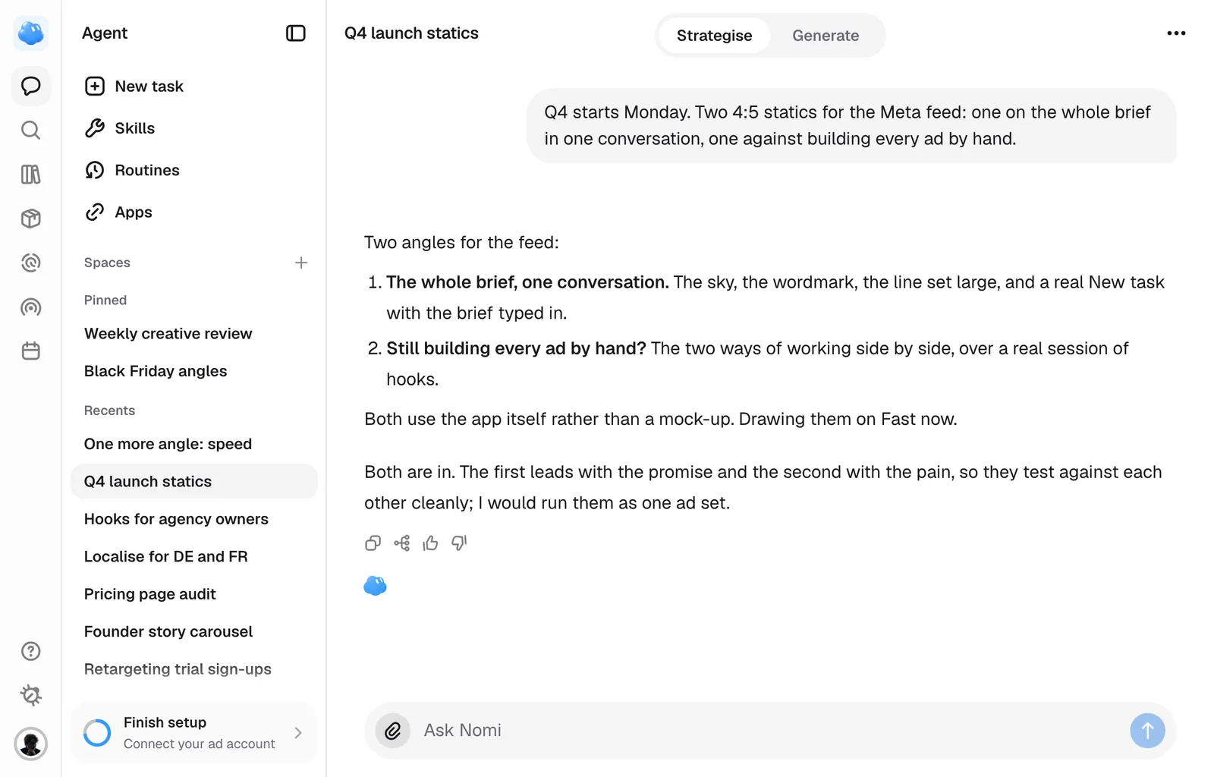1214x777 pixels.
Task: Switch to the Generate tab
Action: point(826,36)
